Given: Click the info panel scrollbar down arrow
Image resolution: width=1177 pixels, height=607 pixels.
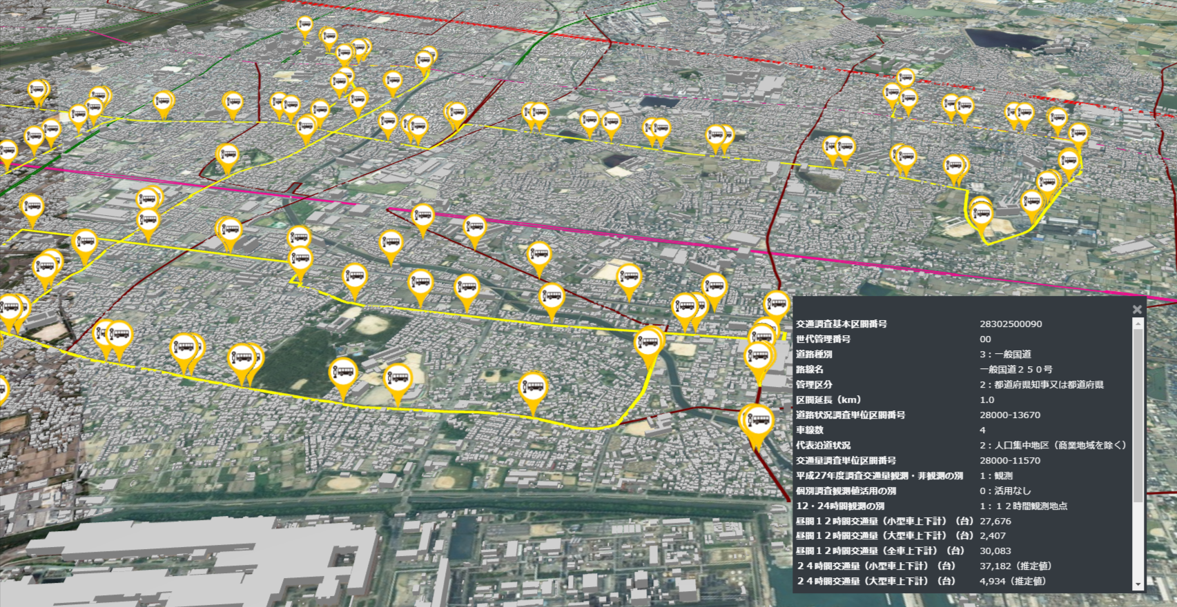Looking at the screenshot, I should [x=1138, y=584].
